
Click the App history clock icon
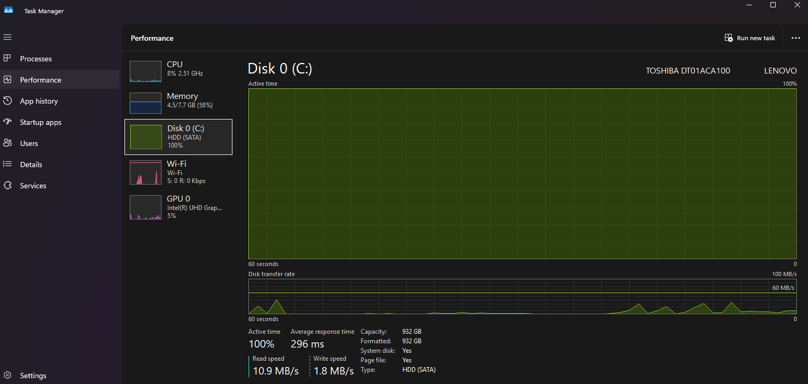point(7,100)
